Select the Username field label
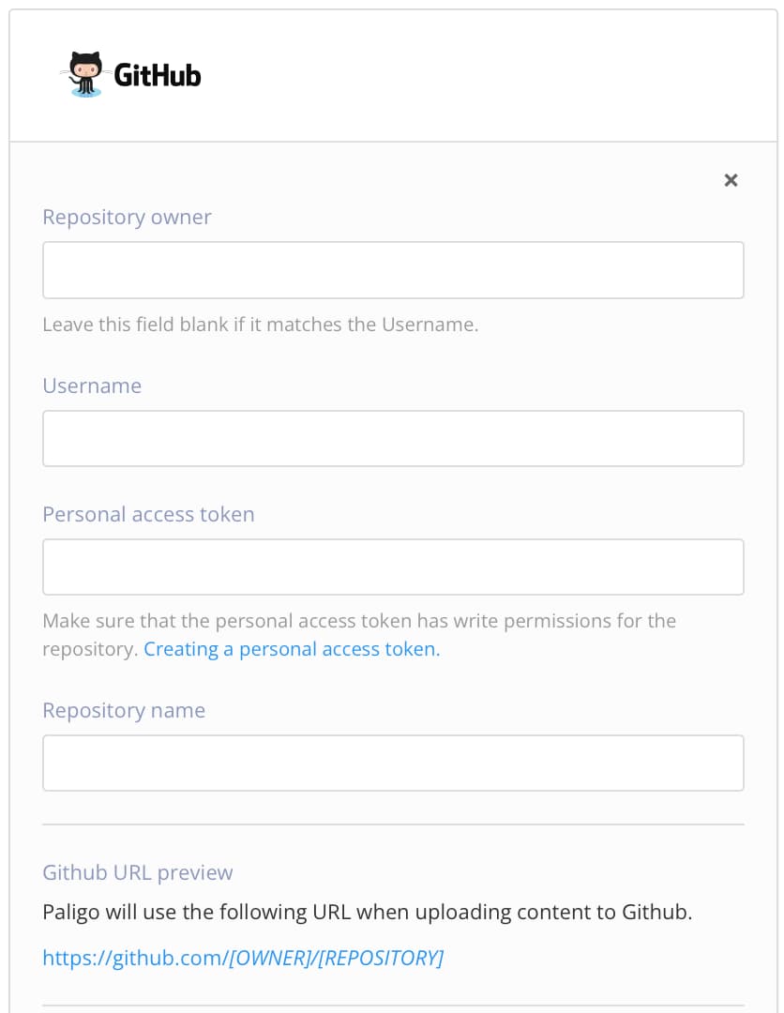 [x=92, y=386]
